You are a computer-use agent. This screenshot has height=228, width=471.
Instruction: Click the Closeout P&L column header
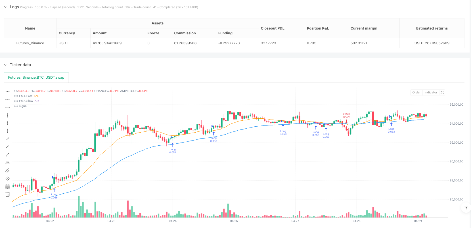pos(282,28)
